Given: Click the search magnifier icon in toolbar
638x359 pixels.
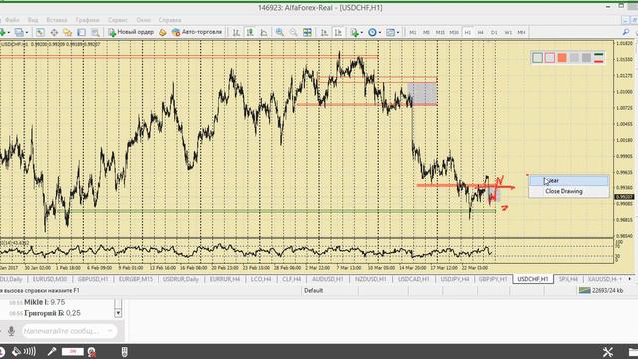Looking at the screenshot, I should tap(626, 32).
